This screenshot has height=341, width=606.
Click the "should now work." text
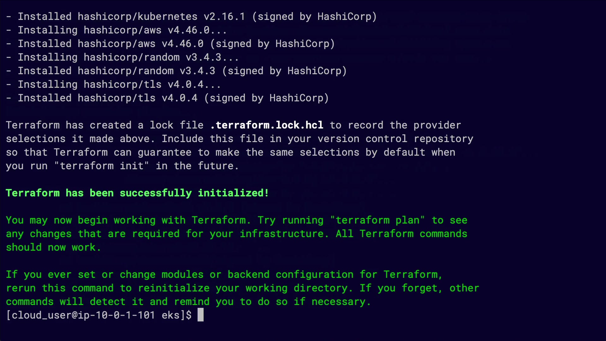pyautogui.click(x=53, y=248)
